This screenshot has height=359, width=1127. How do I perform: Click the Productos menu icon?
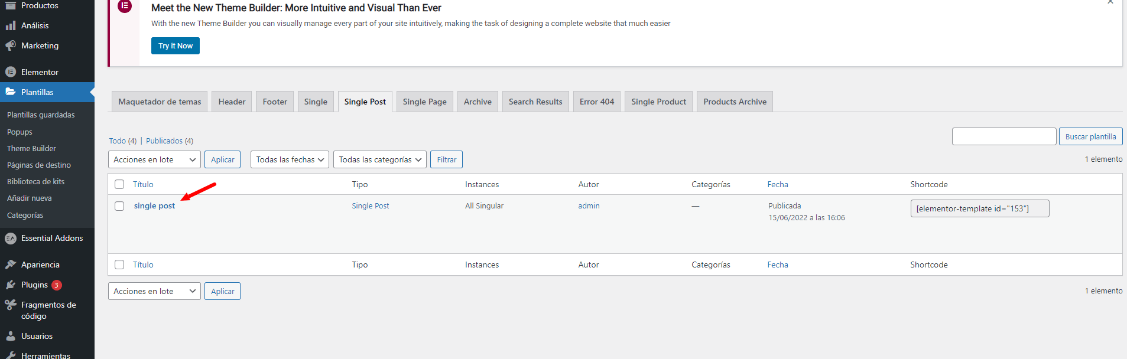(11, 5)
